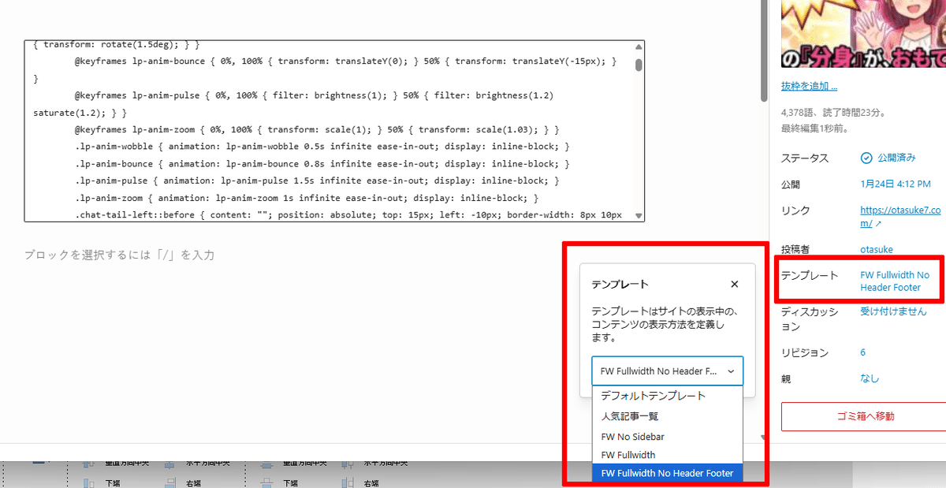Close the テンプレート popover with X
This screenshot has width=946, height=488.
click(x=734, y=285)
